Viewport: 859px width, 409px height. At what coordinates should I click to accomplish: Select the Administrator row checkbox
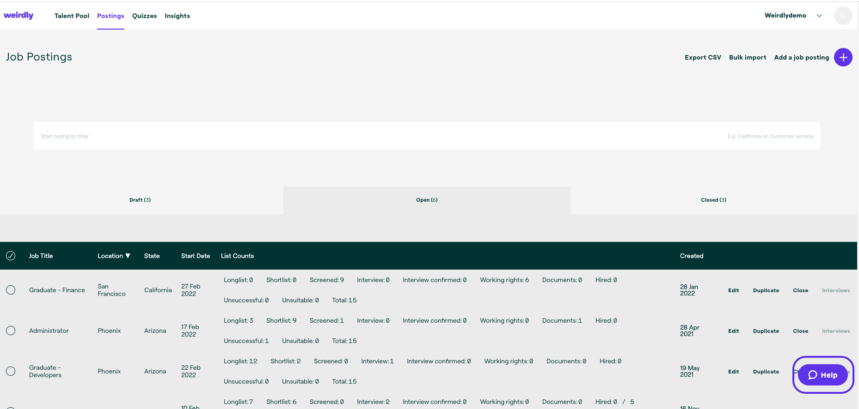pos(11,331)
